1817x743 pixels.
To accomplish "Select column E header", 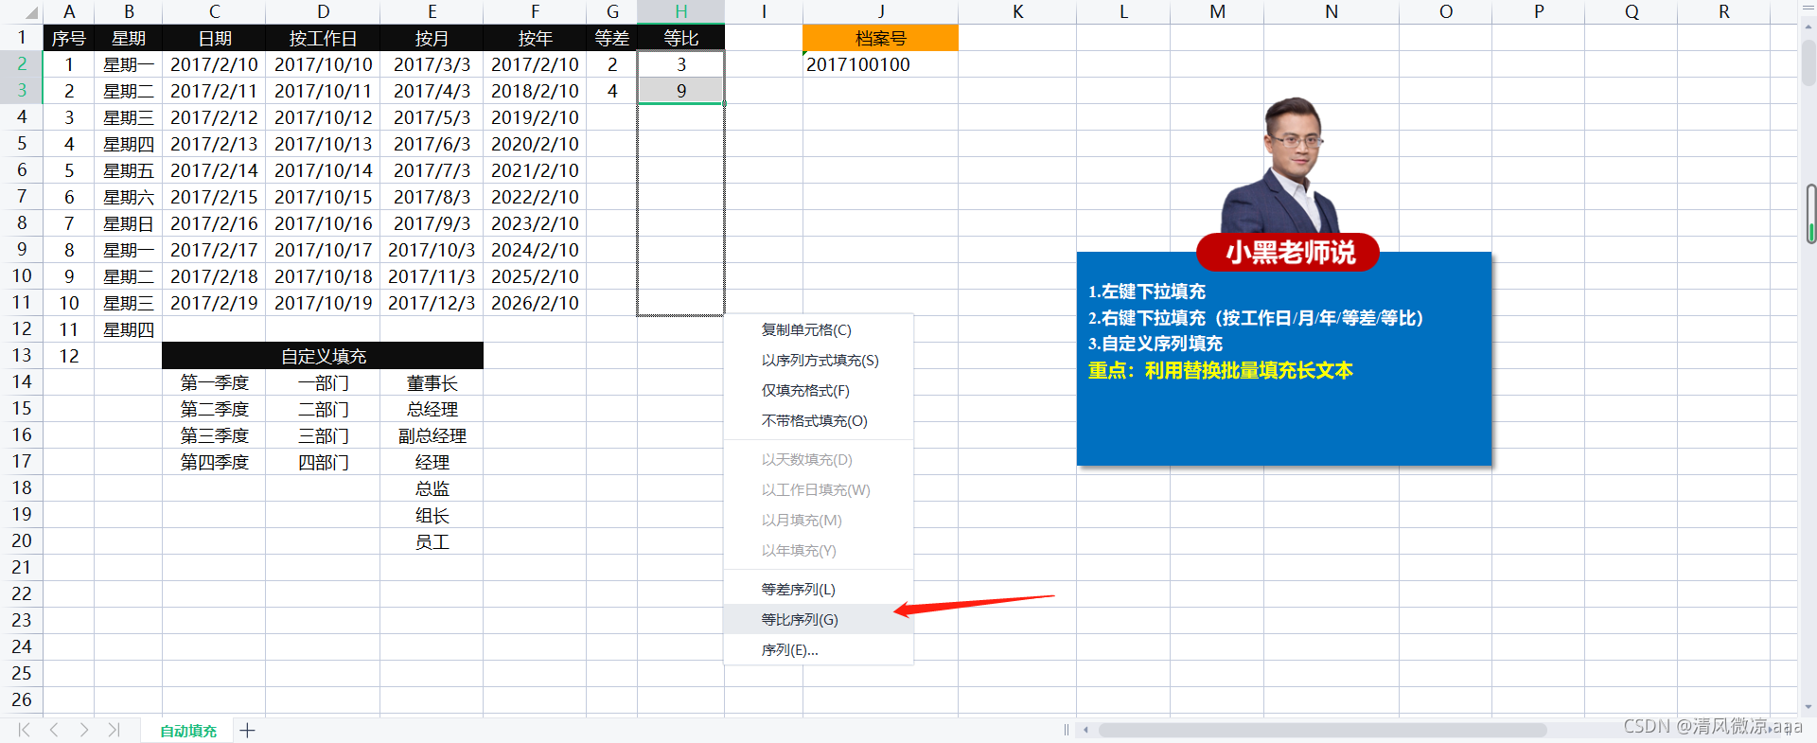I will coord(432,11).
